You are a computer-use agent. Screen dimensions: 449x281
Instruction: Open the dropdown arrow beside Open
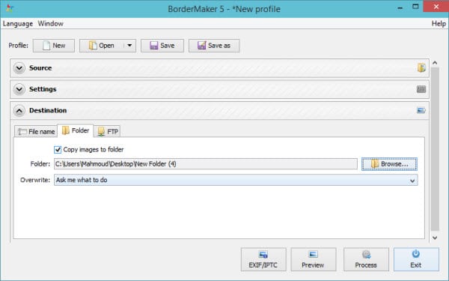click(x=129, y=46)
